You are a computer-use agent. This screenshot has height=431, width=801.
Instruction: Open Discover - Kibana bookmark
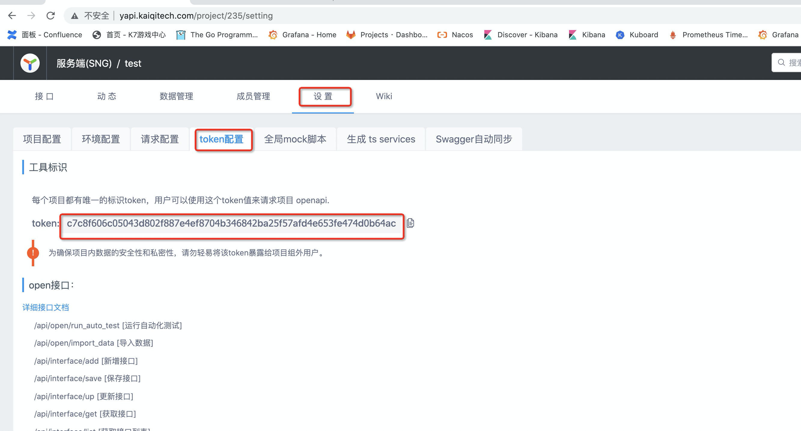click(x=521, y=35)
